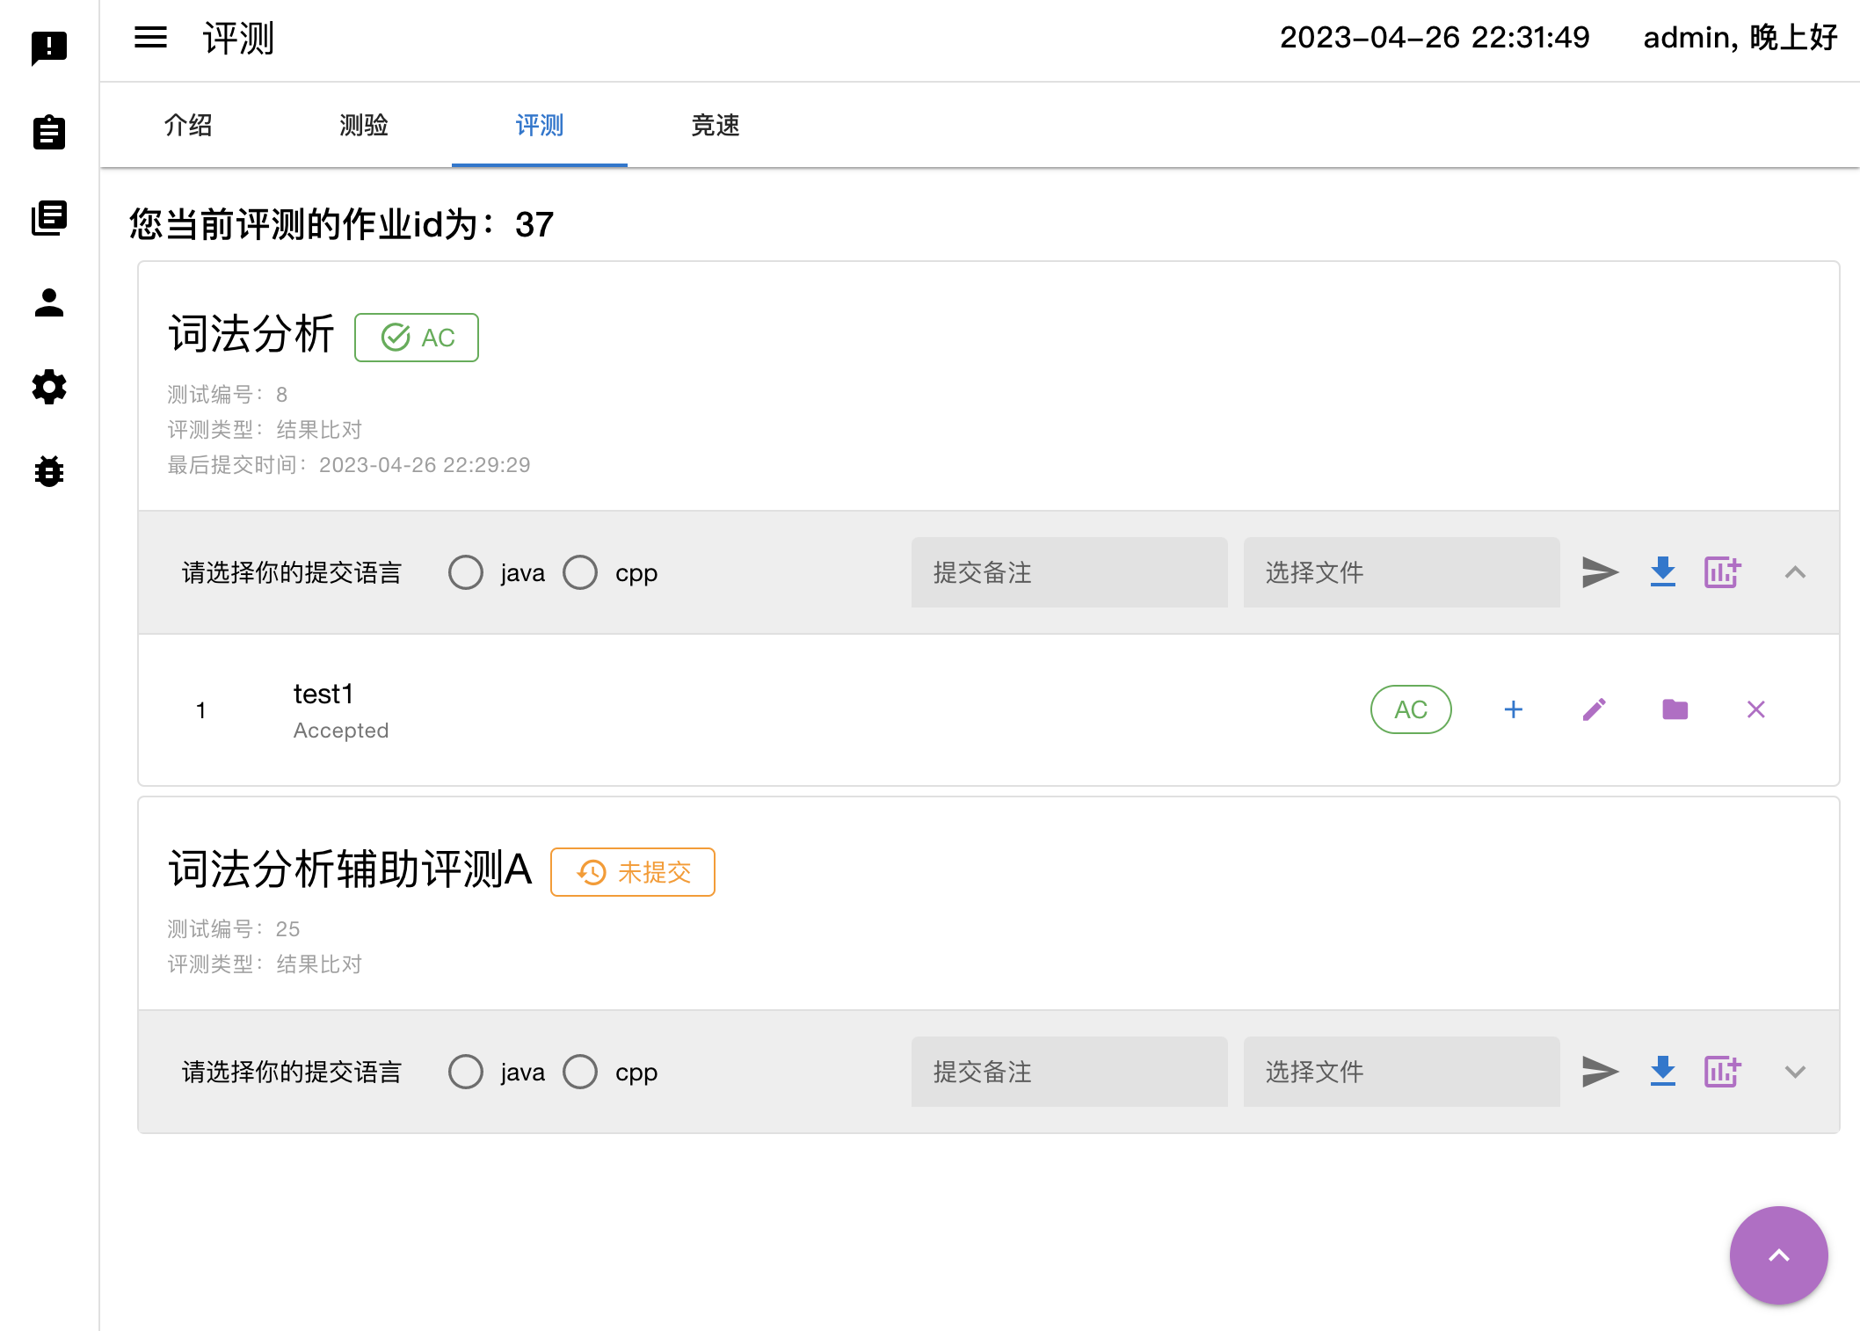
Task: Click the purple scroll-to-top button
Action: (1778, 1255)
